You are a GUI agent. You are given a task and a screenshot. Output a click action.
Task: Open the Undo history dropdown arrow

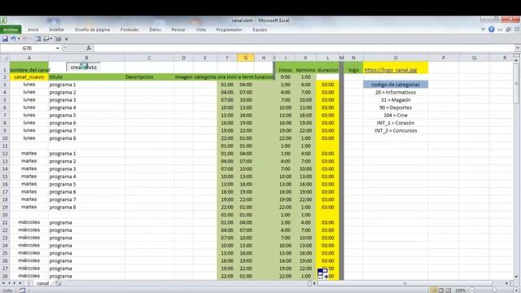coord(19,39)
